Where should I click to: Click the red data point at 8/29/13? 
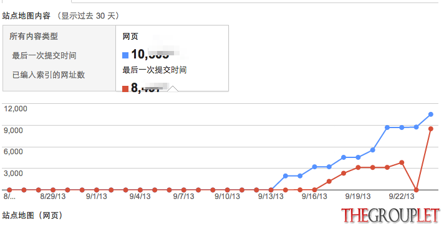(x=53, y=190)
